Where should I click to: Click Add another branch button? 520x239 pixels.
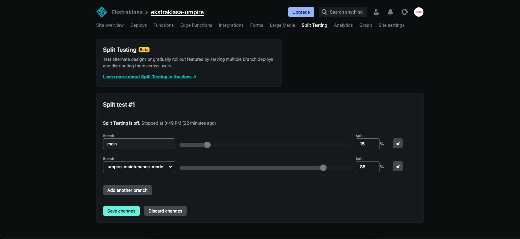pyautogui.click(x=127, y=190)
